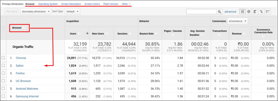Click inside the table search field
Image resolution: width=278 pixels, height=101 pixels.
pyautogui.click(x=201, y=12)
